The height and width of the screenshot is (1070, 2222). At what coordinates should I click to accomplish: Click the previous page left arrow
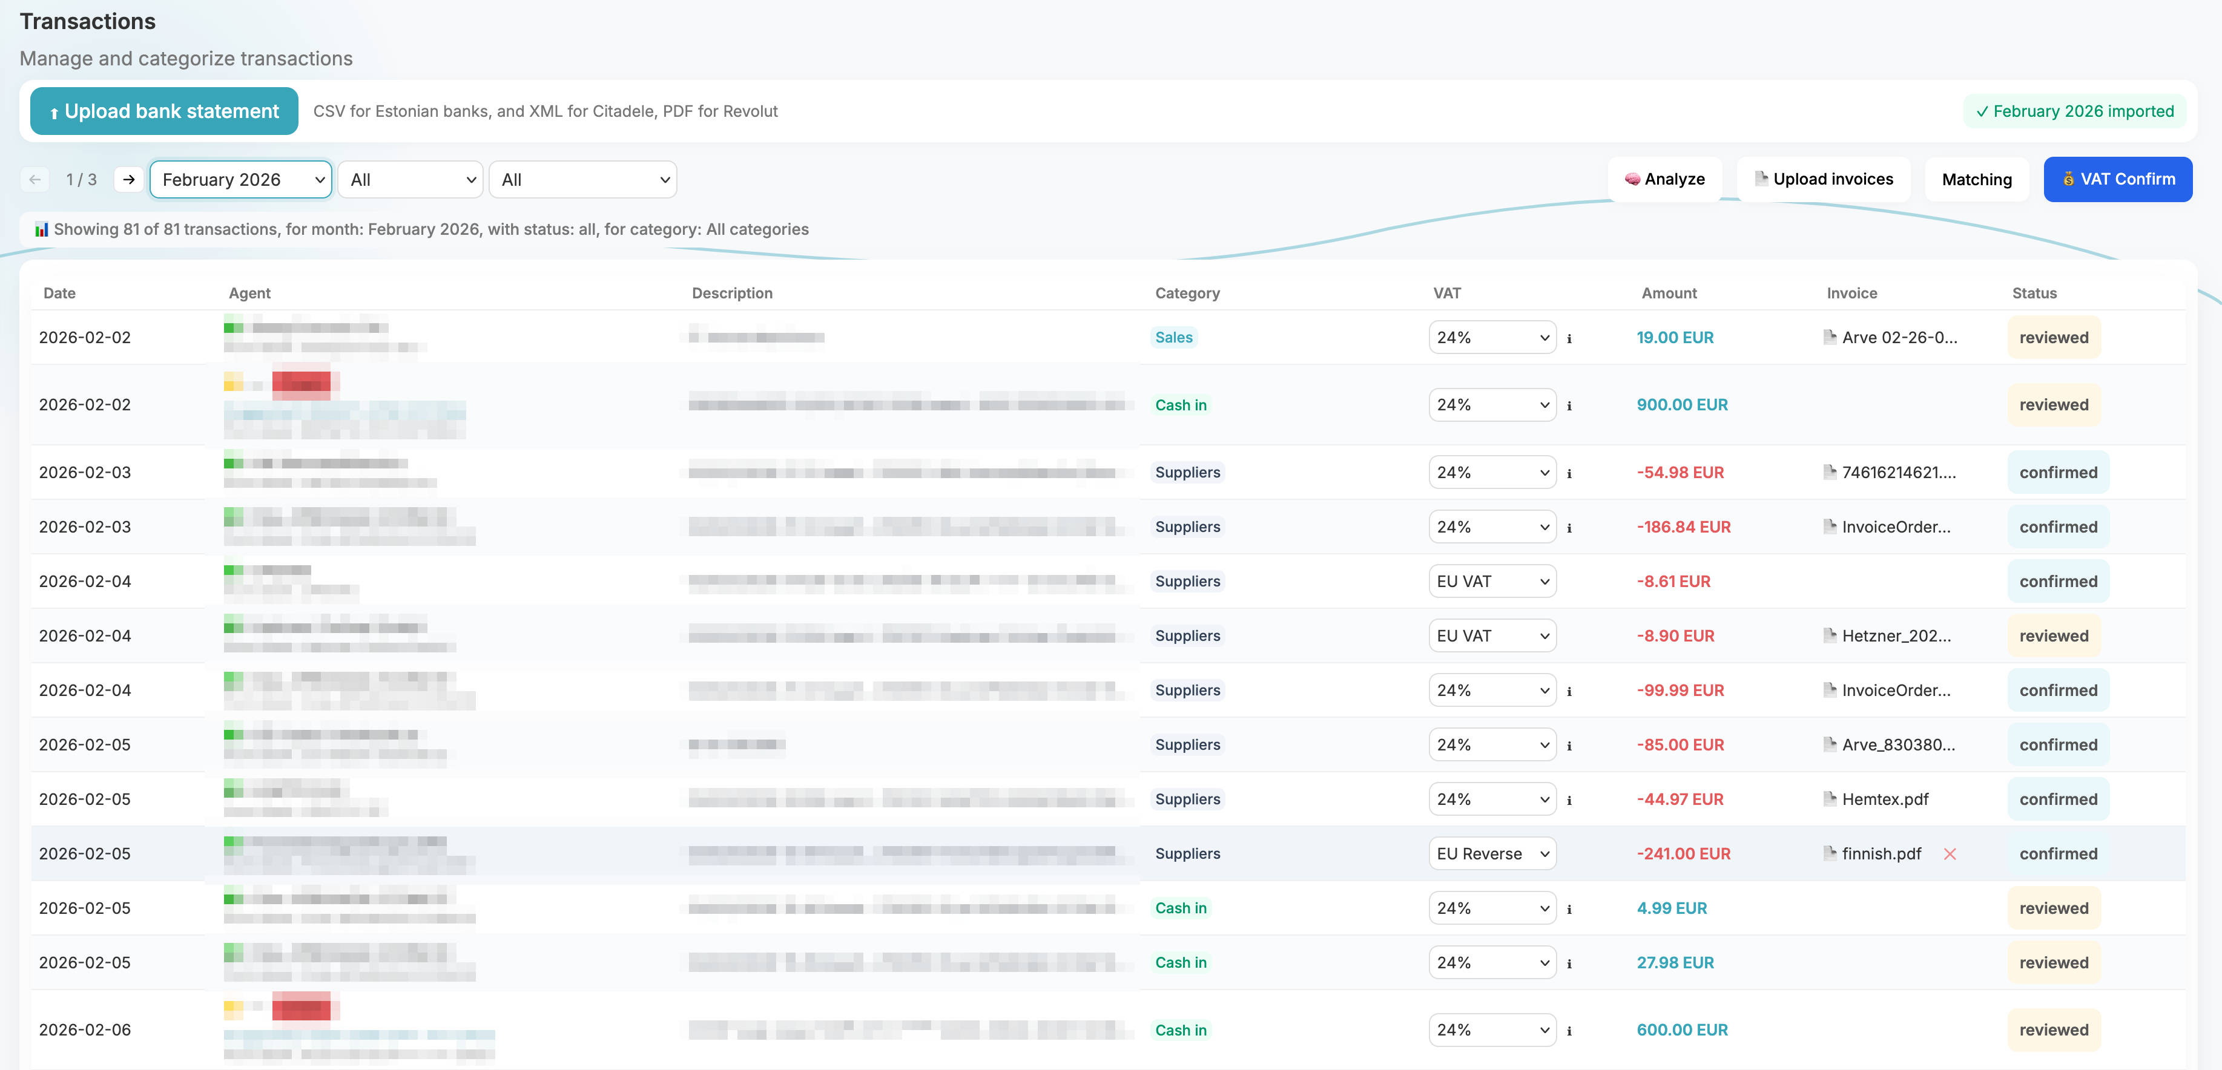pos(35,179)
